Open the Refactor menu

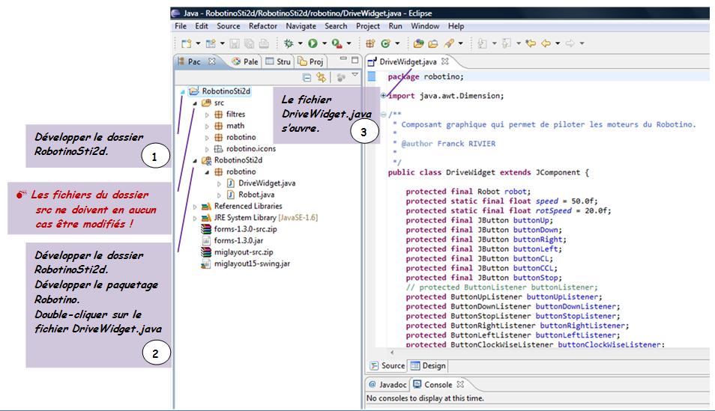point(262,26)
